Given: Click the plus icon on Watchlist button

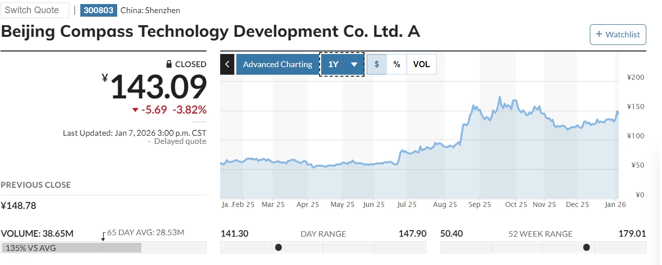Looking at the screenshot, I should 599,34.
